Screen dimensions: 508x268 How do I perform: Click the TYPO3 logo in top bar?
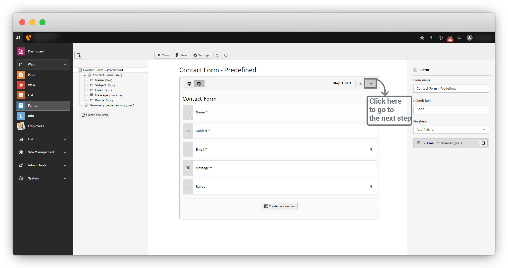tap(29, 38)
